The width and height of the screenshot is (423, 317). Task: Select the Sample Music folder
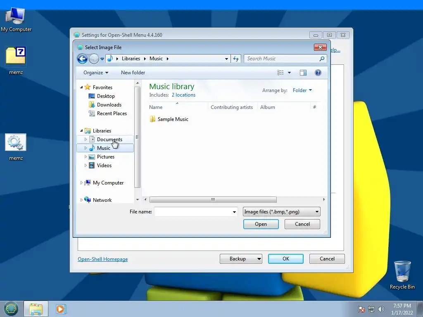[x=169, y=119]
